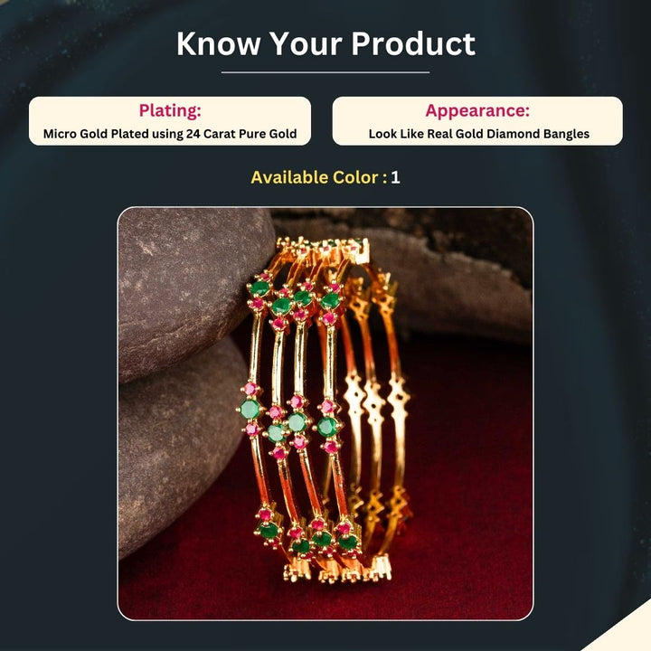The width and height of the screenshot is (651, 651).
Task: Click Look Like Real Gold Diamond Bangles text
Action: tap(478, 134)
